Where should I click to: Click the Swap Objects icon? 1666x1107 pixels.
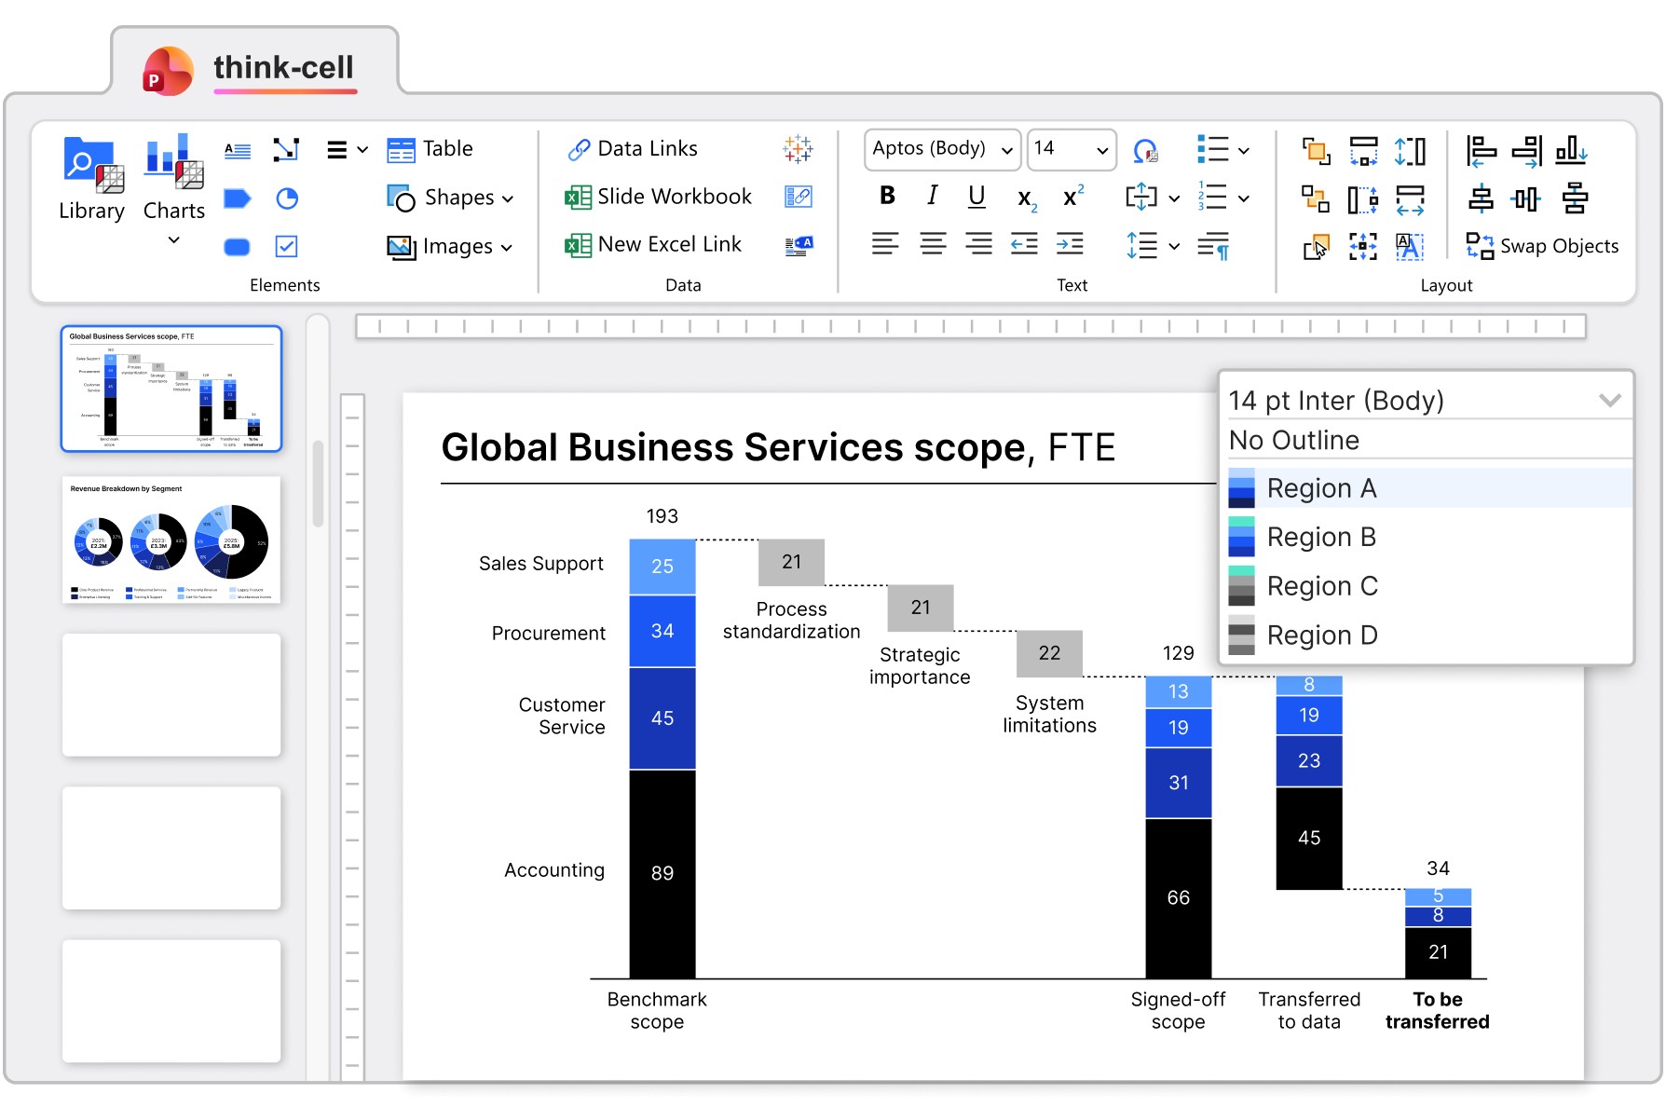click(1480, 246)
